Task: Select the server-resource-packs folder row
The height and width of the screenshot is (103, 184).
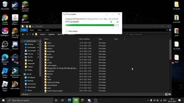Action: pos(75,91)
